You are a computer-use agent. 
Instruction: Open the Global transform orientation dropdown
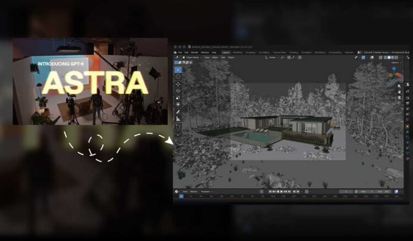pyautogui.click(x=273, y=57)
